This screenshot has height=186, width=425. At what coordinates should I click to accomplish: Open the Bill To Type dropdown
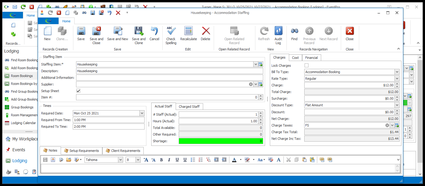coord(397,72)
